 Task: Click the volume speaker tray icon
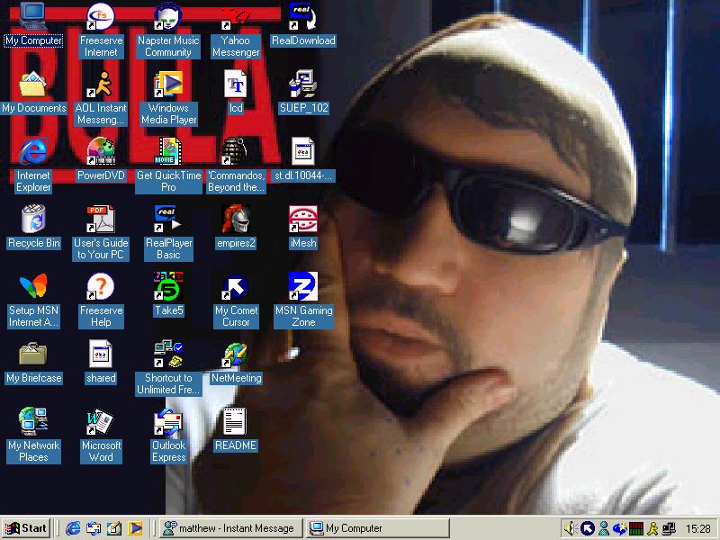tap(570, 528)
